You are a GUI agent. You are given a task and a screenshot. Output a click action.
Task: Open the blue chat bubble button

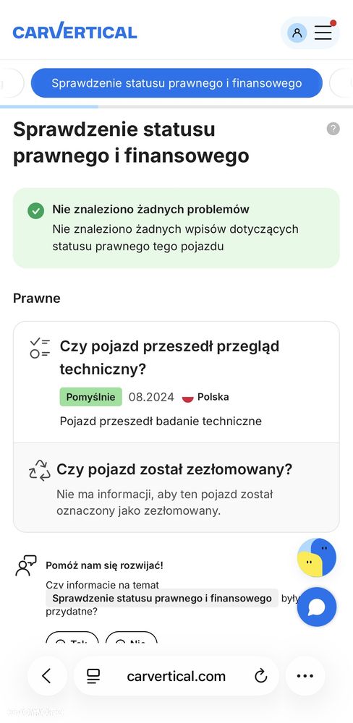point(317,607)
